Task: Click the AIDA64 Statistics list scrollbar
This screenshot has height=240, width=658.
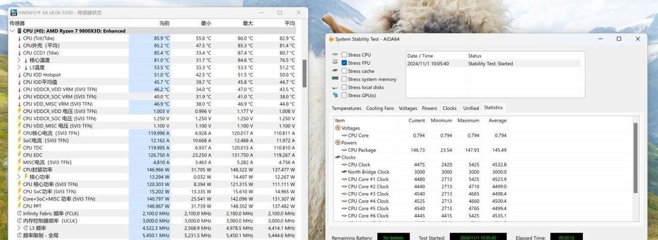Action: (x=635, y=158)
